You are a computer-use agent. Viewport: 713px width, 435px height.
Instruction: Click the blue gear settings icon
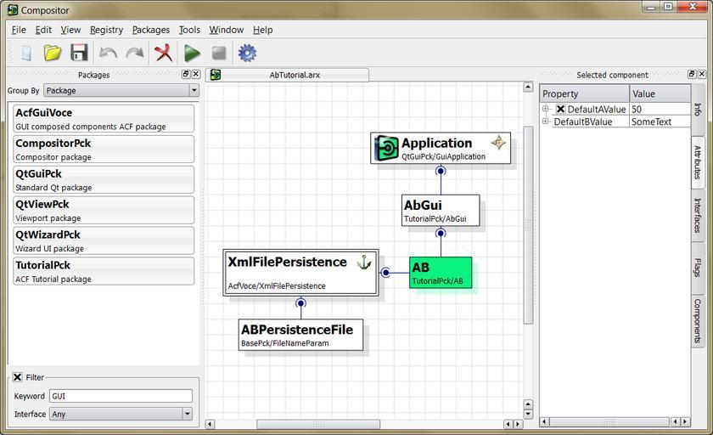(247, 53)
